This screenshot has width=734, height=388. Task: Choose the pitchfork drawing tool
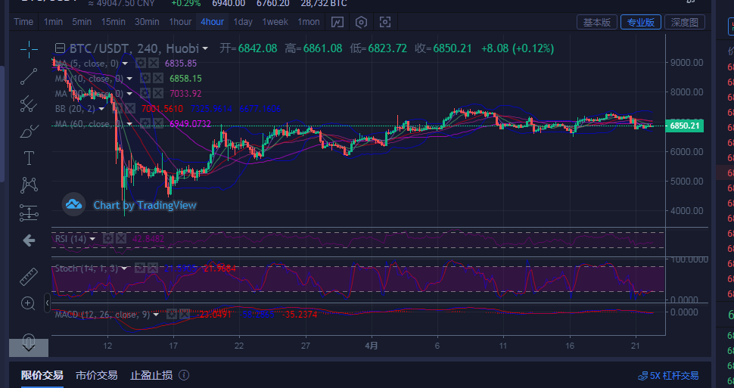click(x=29, y=104)
